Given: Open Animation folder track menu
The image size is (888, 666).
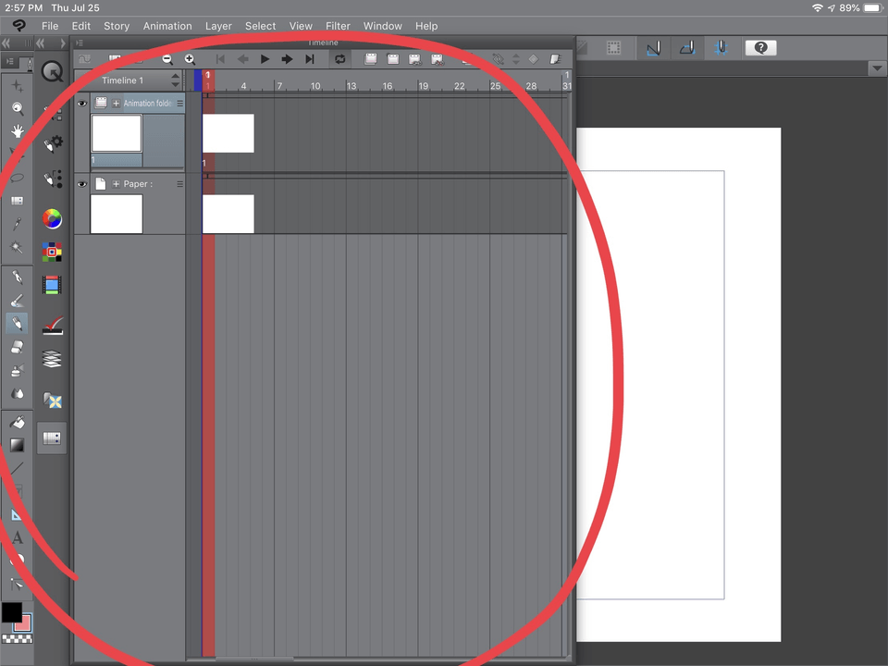Looking at the screenshot, I should coord(179,103).
